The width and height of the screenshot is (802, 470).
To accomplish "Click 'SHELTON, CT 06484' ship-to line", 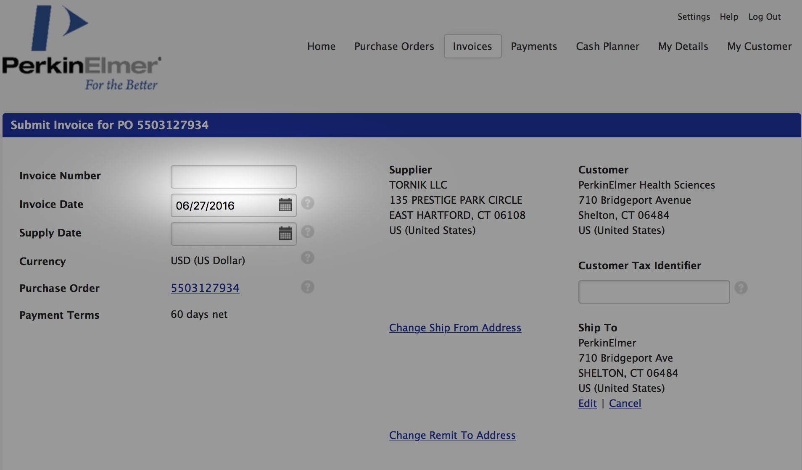I will point(628,373).
